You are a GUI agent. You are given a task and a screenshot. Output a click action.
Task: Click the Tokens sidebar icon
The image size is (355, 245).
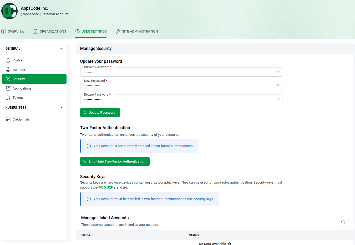8,97
